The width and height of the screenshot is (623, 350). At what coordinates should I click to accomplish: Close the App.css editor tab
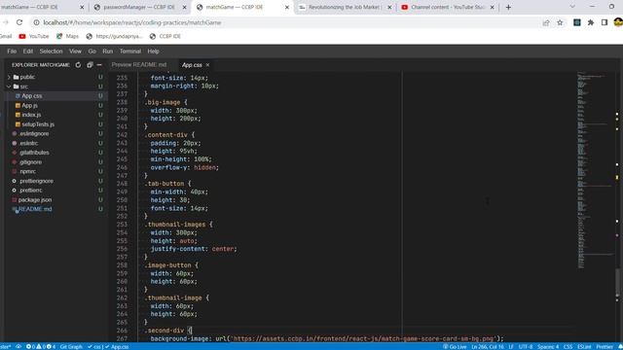click(x=207, y=65)
